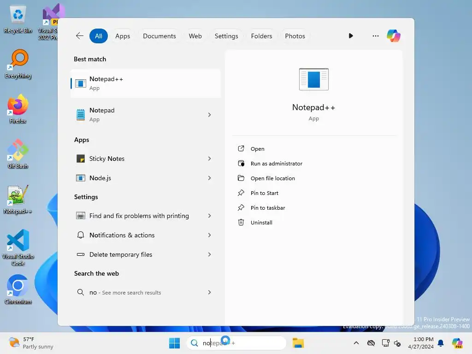Switch to the Documents filter tab
Viewport: 472px width, 354px height.
coord(159,36)
